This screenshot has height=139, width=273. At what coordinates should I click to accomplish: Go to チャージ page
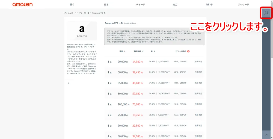(x=141, y=5)
